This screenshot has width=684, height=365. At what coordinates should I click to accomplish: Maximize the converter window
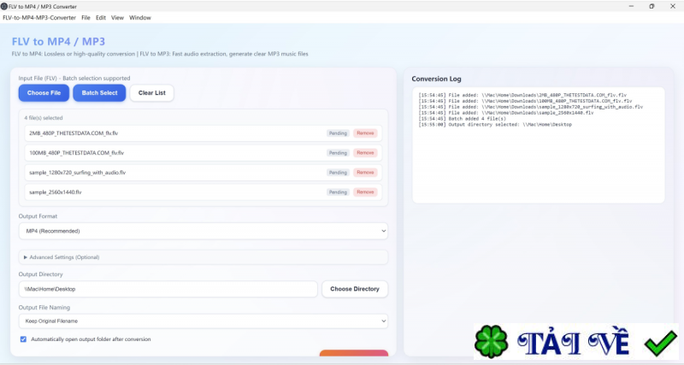[652, 6]
